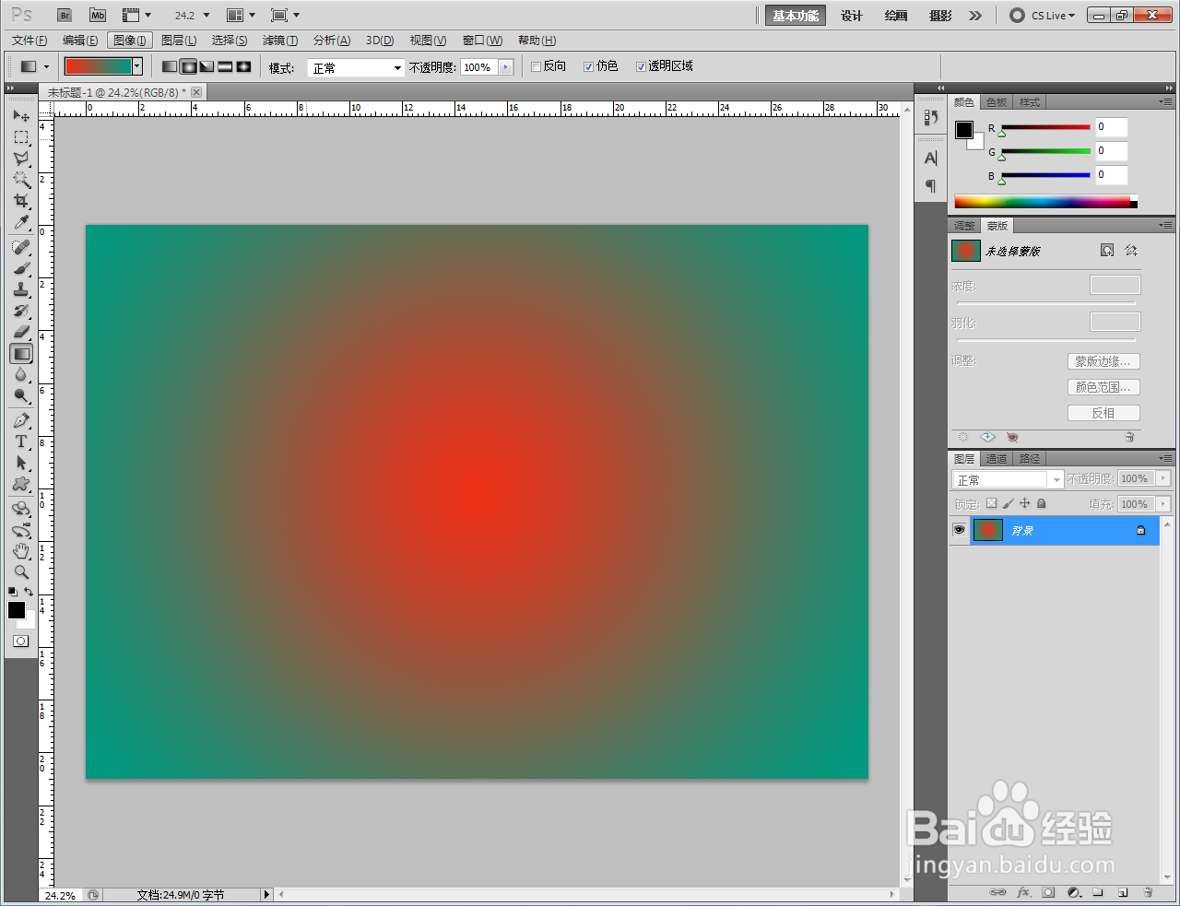Viewport: 1180px width, 906px height.
Task: Choose linear gradient style
Action: (x=170, y=66)
